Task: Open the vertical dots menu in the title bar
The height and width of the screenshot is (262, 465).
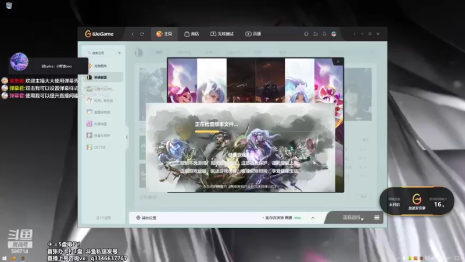Action: coord(355,34)
